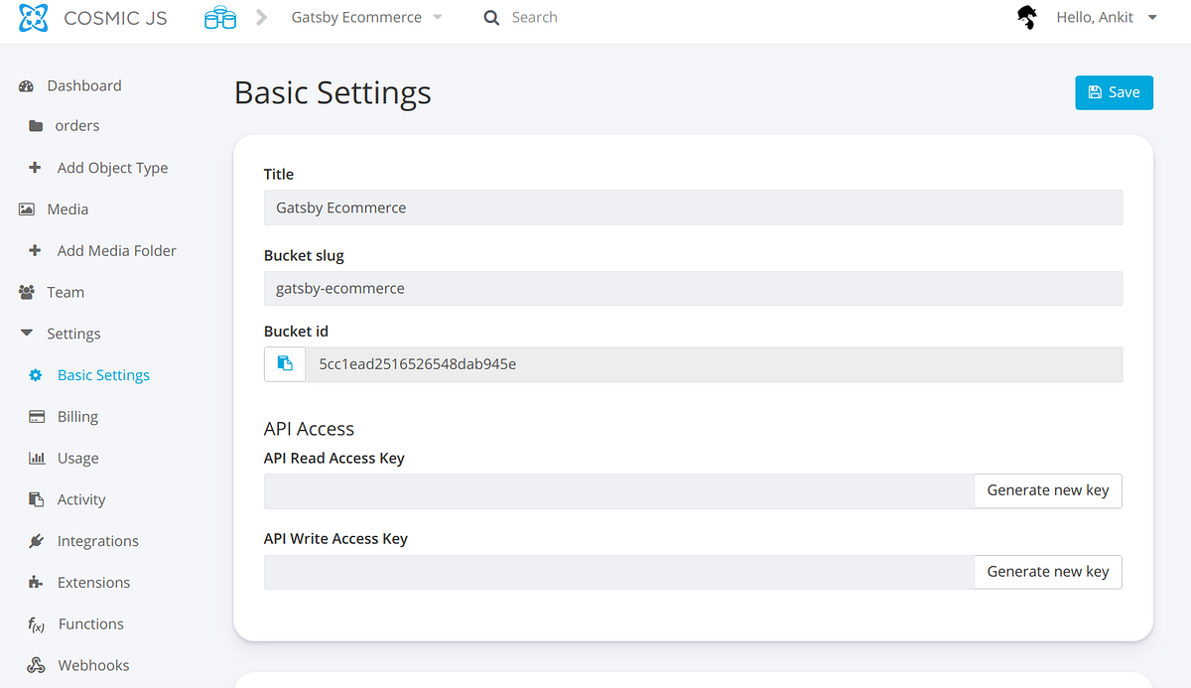Click the buckets stack icon
The image size is (1191, 688).
click(219, 18)
